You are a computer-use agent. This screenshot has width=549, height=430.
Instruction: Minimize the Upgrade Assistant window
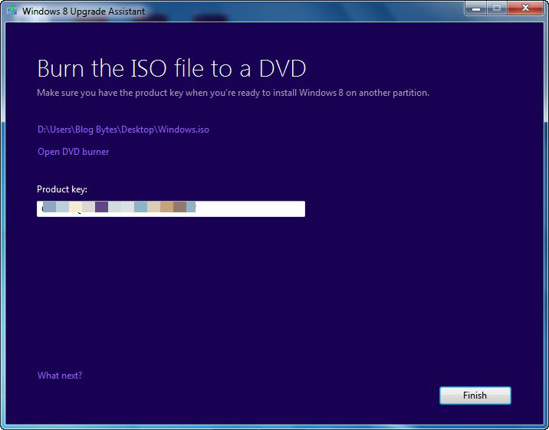coord(476,8)
